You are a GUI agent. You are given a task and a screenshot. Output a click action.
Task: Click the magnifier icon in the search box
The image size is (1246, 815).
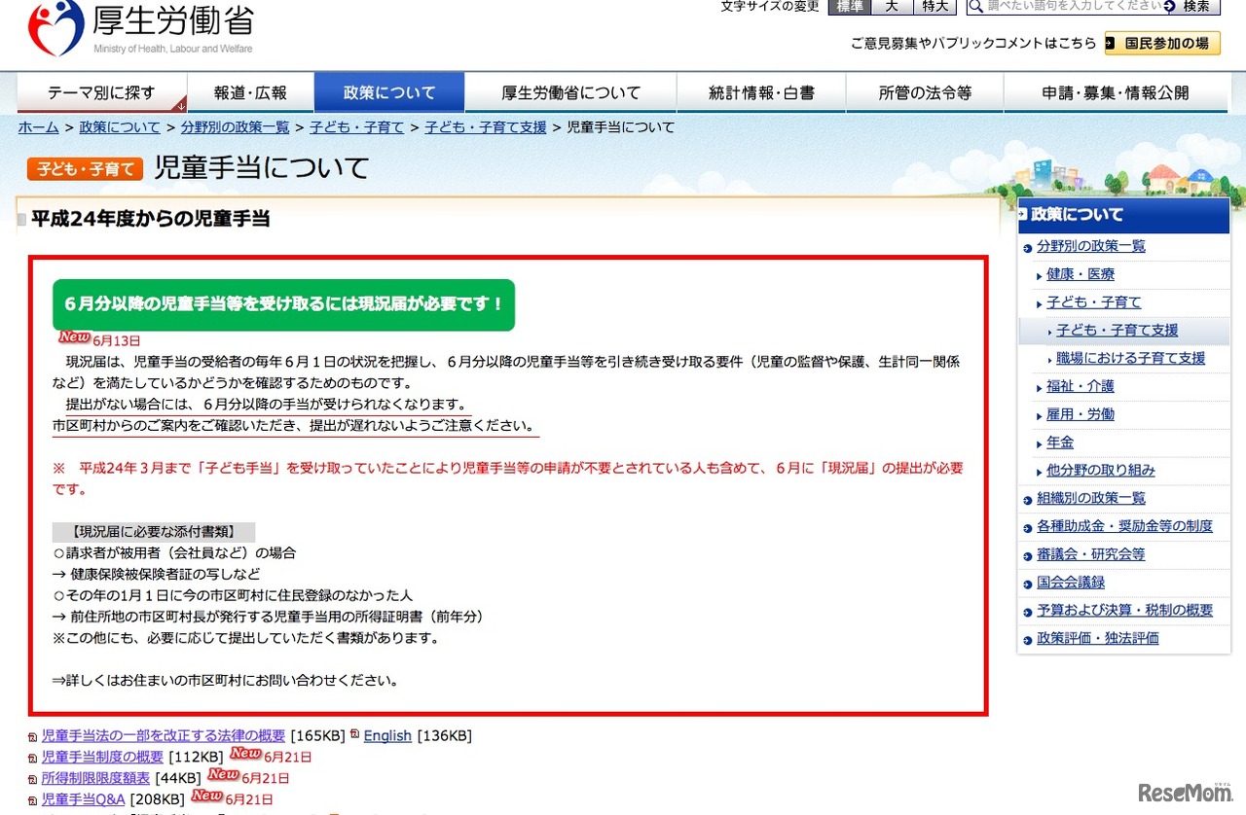[x=976, y=6]
